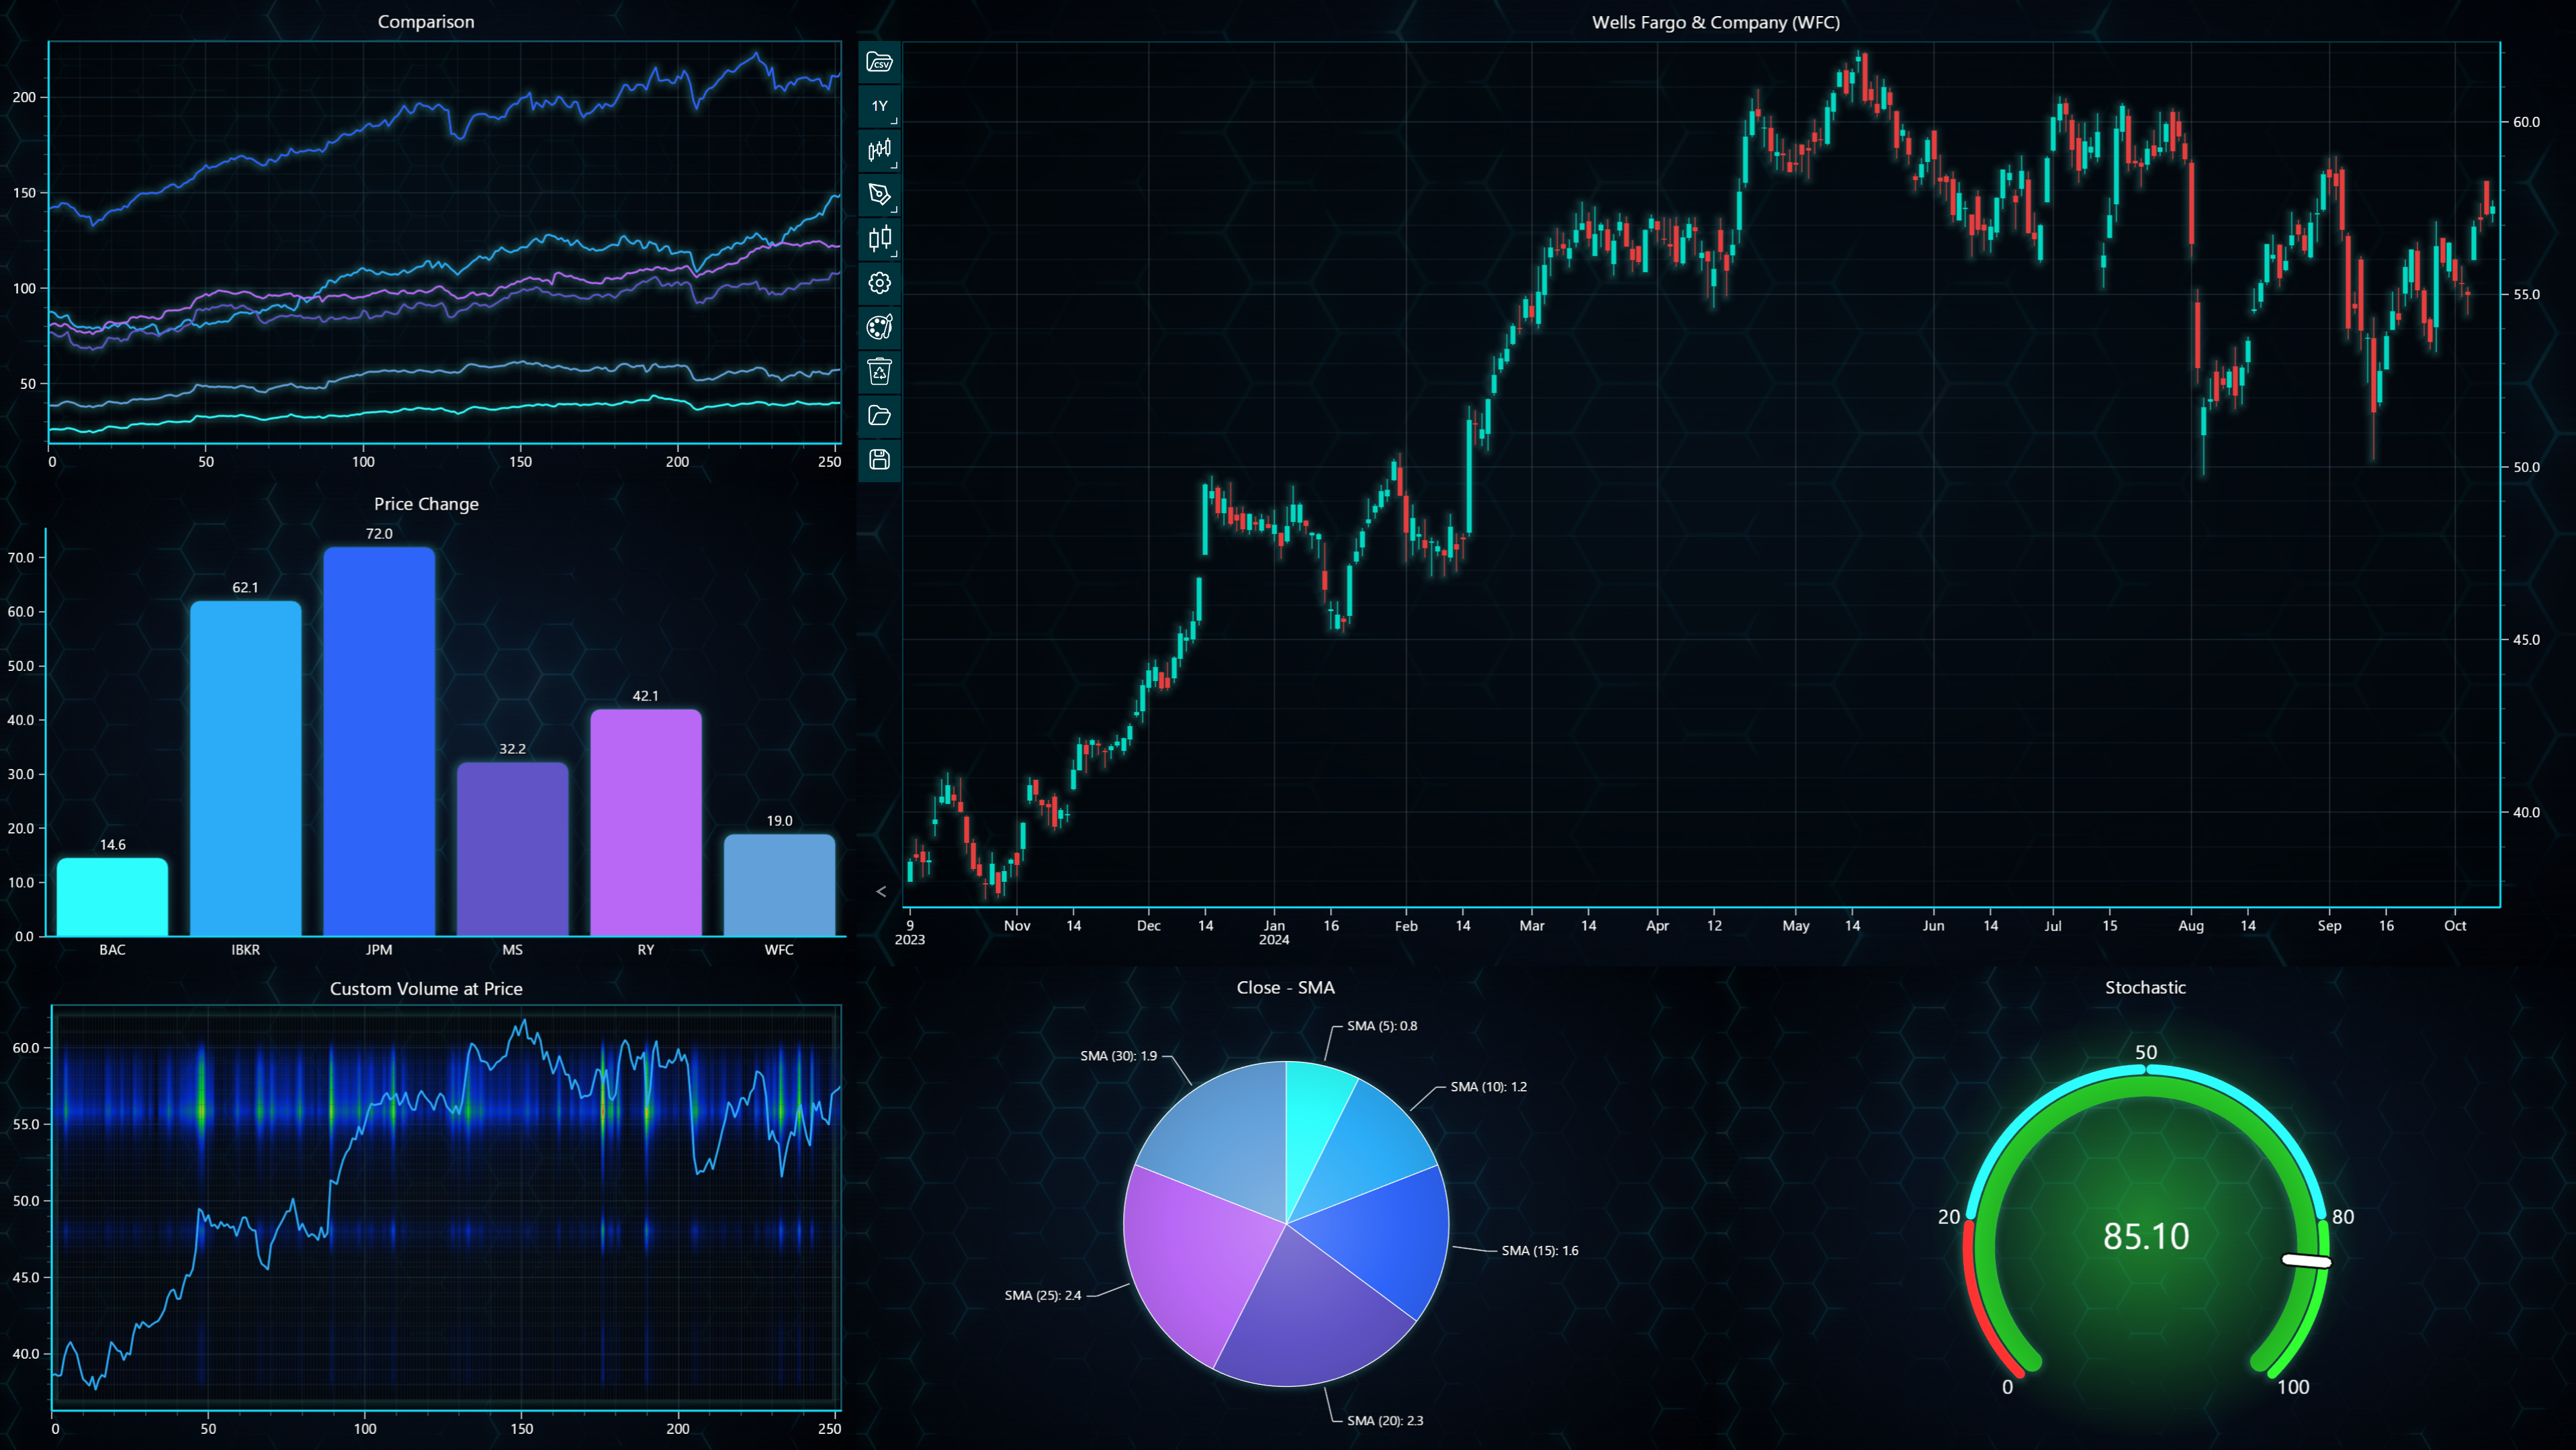Save the chart using the disk icon
Viewport: 2576px width, 1450px height.
coord(879,459)
